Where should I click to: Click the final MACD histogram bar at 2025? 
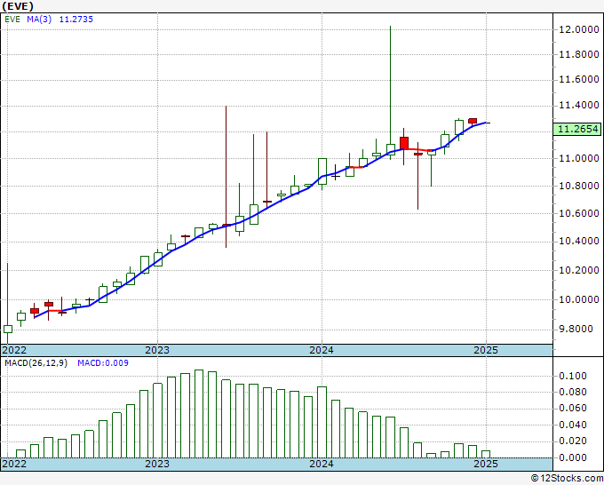(x=485, y=454)
